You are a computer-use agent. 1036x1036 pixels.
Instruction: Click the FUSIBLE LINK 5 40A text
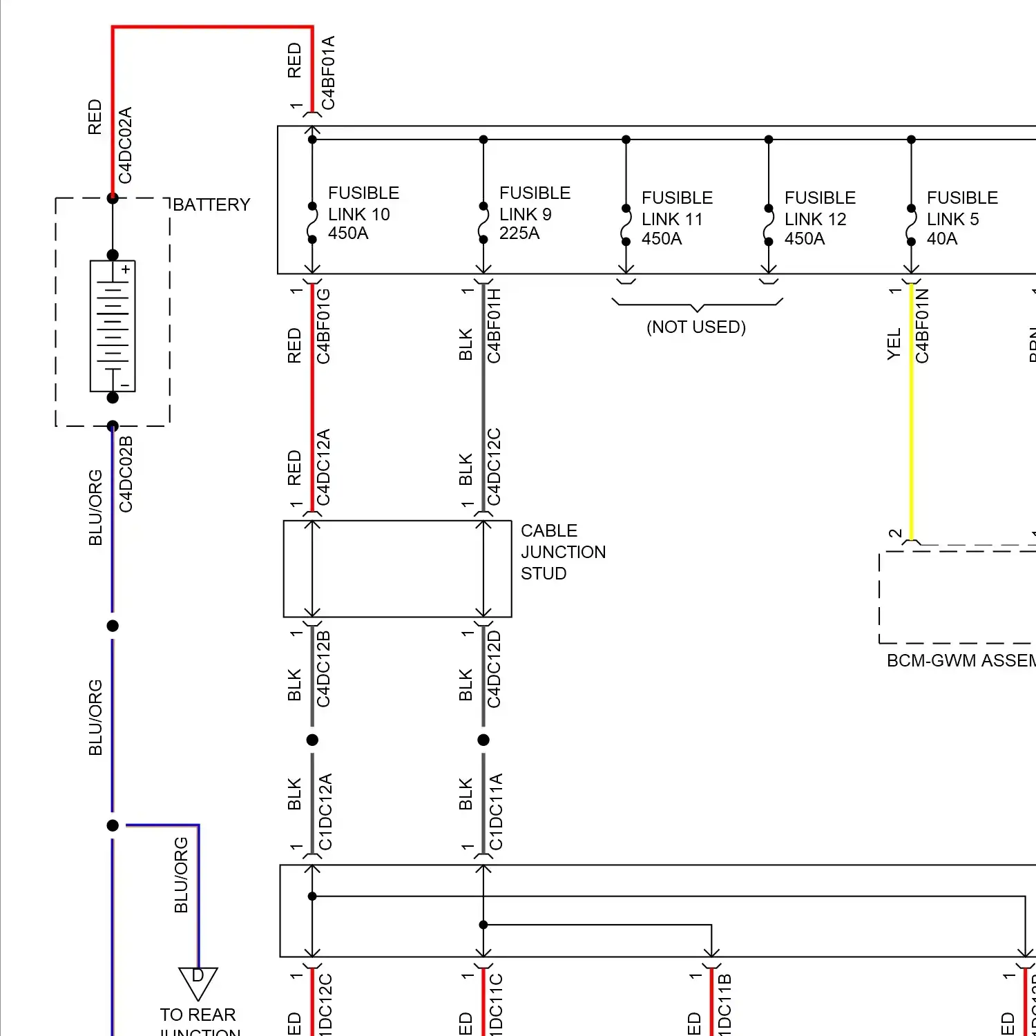pyautogui.click(x=962, y=218)
